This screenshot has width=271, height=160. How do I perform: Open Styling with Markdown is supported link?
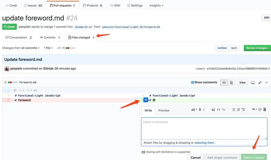[166, 152]
